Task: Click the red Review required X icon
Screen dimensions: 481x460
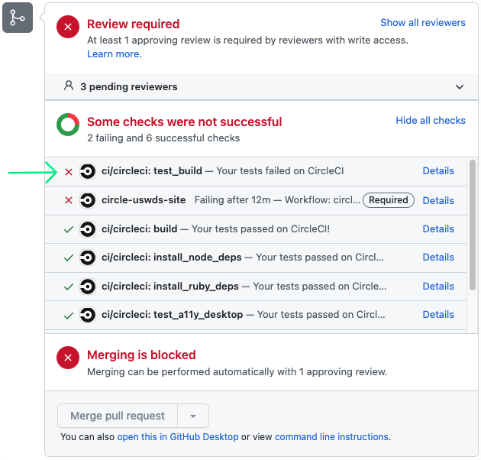Action: (68, 27)
